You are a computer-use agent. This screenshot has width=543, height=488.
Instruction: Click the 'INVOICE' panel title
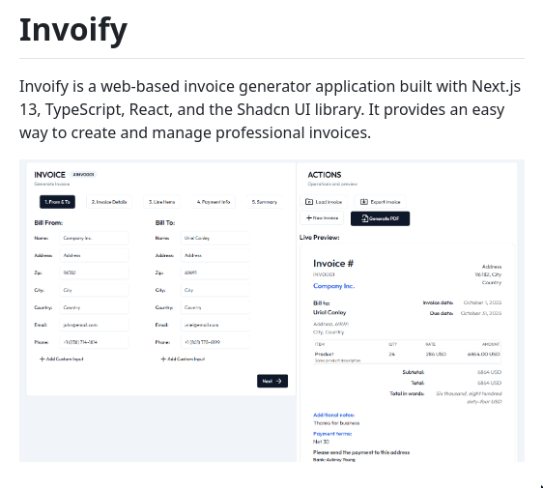[49, 175]
